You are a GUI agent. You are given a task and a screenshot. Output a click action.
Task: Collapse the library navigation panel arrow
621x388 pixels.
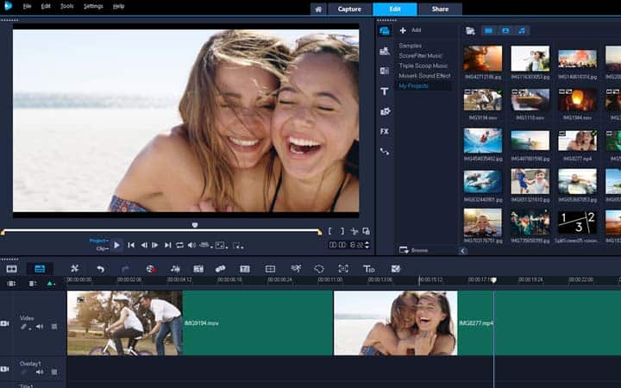point(463,250)
